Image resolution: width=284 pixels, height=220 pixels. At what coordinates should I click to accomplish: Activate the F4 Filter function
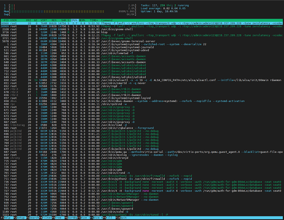(45, 218)
